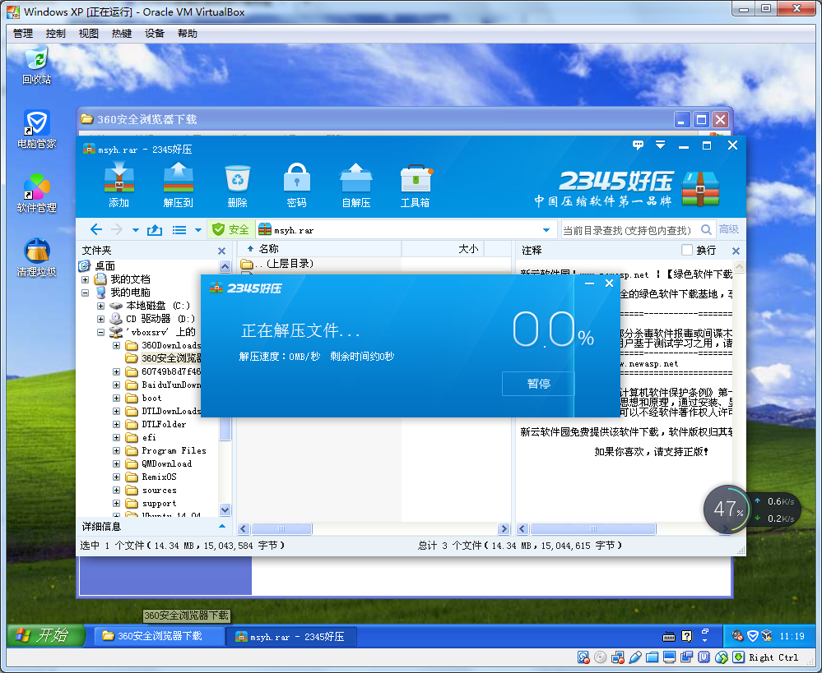Click the 删除 (Delete) trash icon
The width and height of the screenshot is (822, 673).
[238, 184]
